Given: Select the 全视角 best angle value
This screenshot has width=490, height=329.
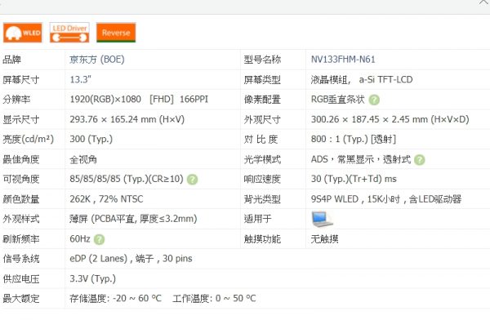Looking at the screenshot, I should click(83, 159).
